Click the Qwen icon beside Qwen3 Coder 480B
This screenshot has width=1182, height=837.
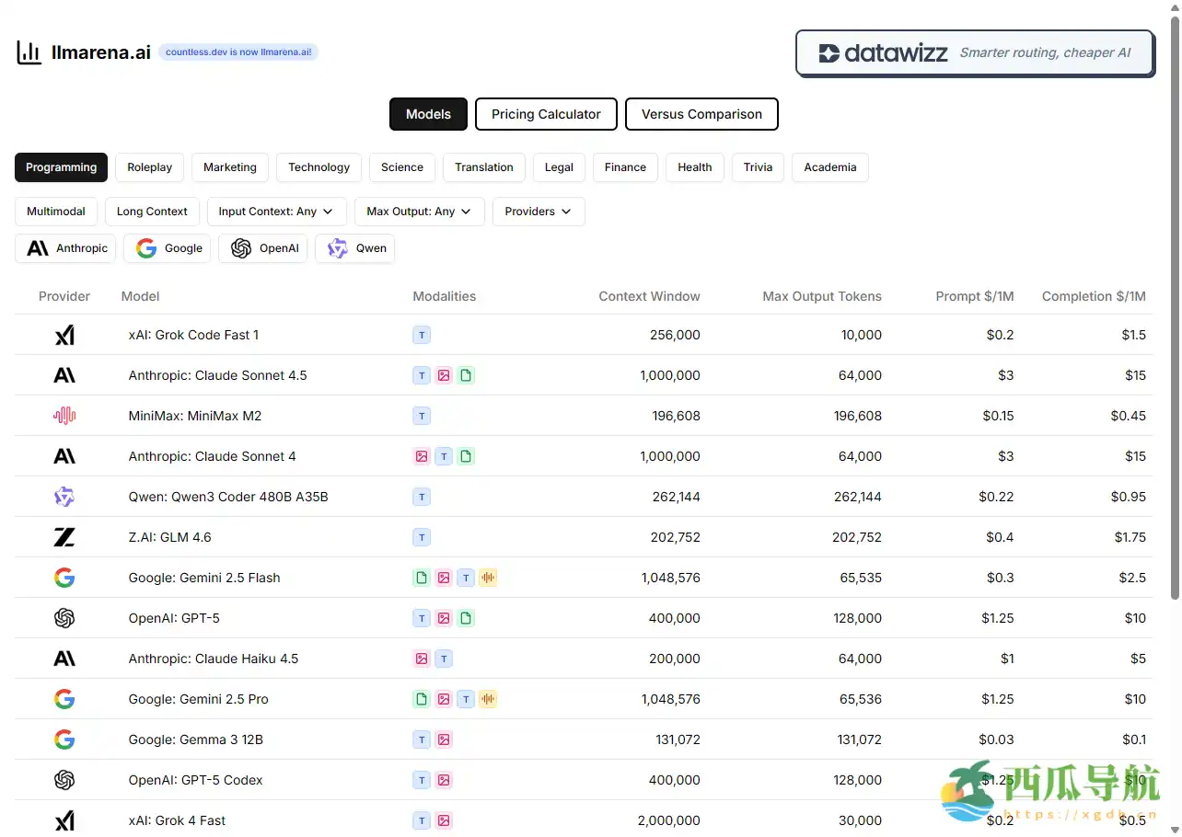64,497
